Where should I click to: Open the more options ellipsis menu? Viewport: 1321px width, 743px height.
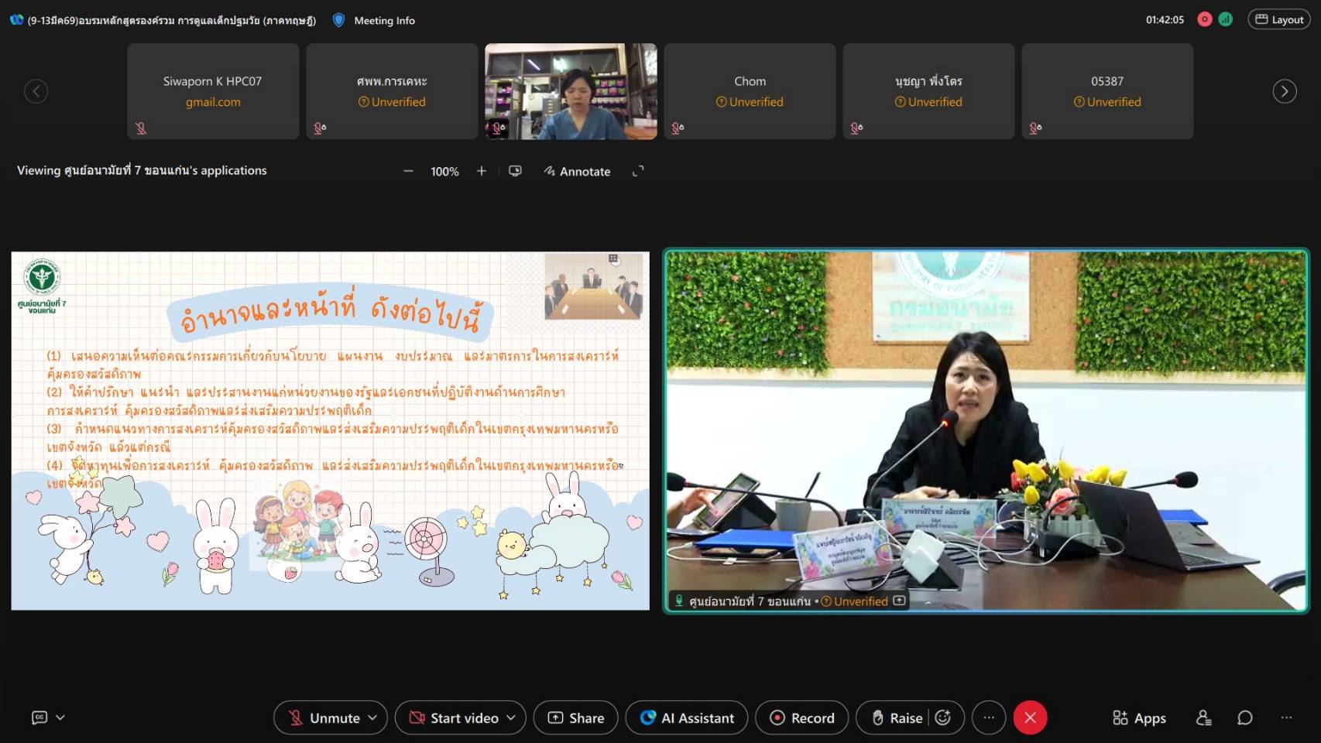pyautogui.click(x=989, y=717)
